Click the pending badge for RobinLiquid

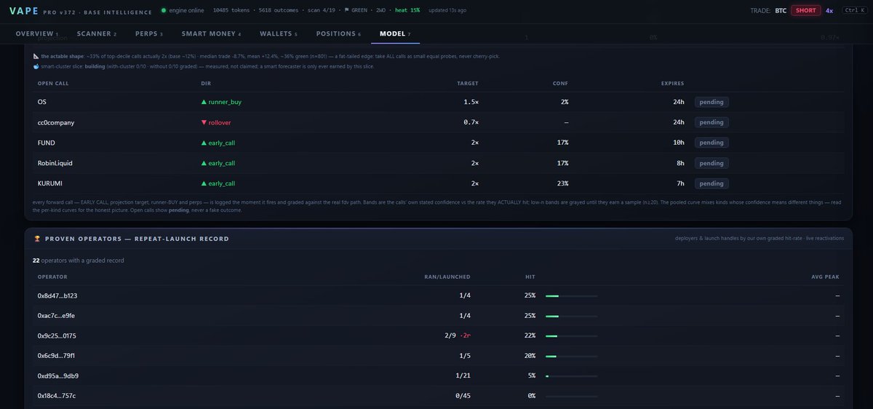(x=711, y=163)
